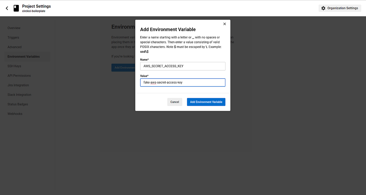View API Permissions settings
Image resolution: width=366 pixels, height=195 pixels.
pyautogui.click(x=19, y=75)
